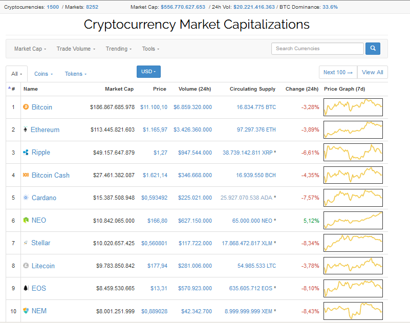Open the Cardano name link
This screenshot has width=410, height=323.
(x=44, y=198)
